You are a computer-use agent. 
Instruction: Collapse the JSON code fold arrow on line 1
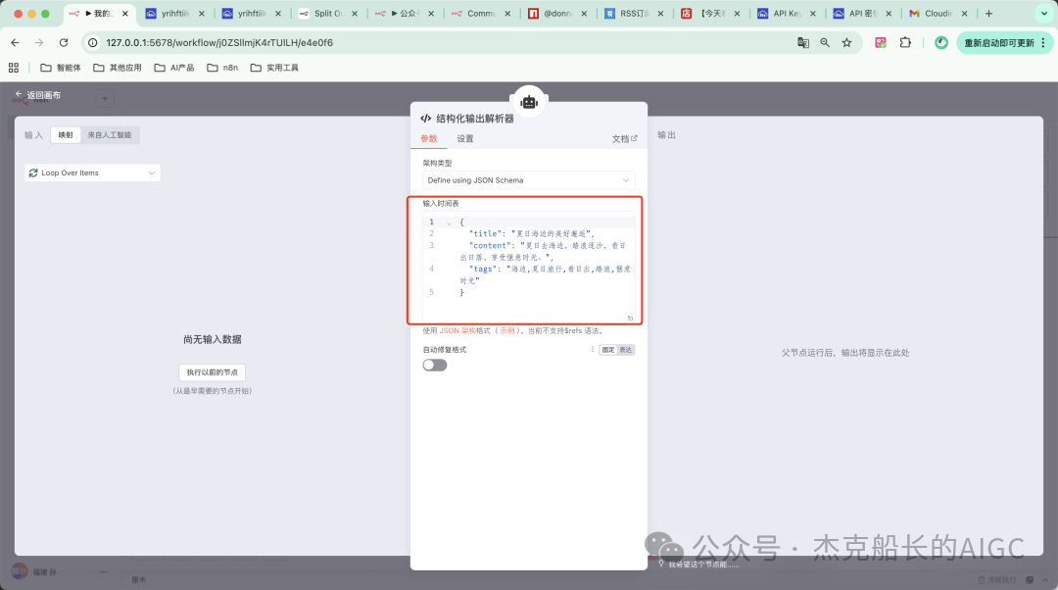click(449, 222)
